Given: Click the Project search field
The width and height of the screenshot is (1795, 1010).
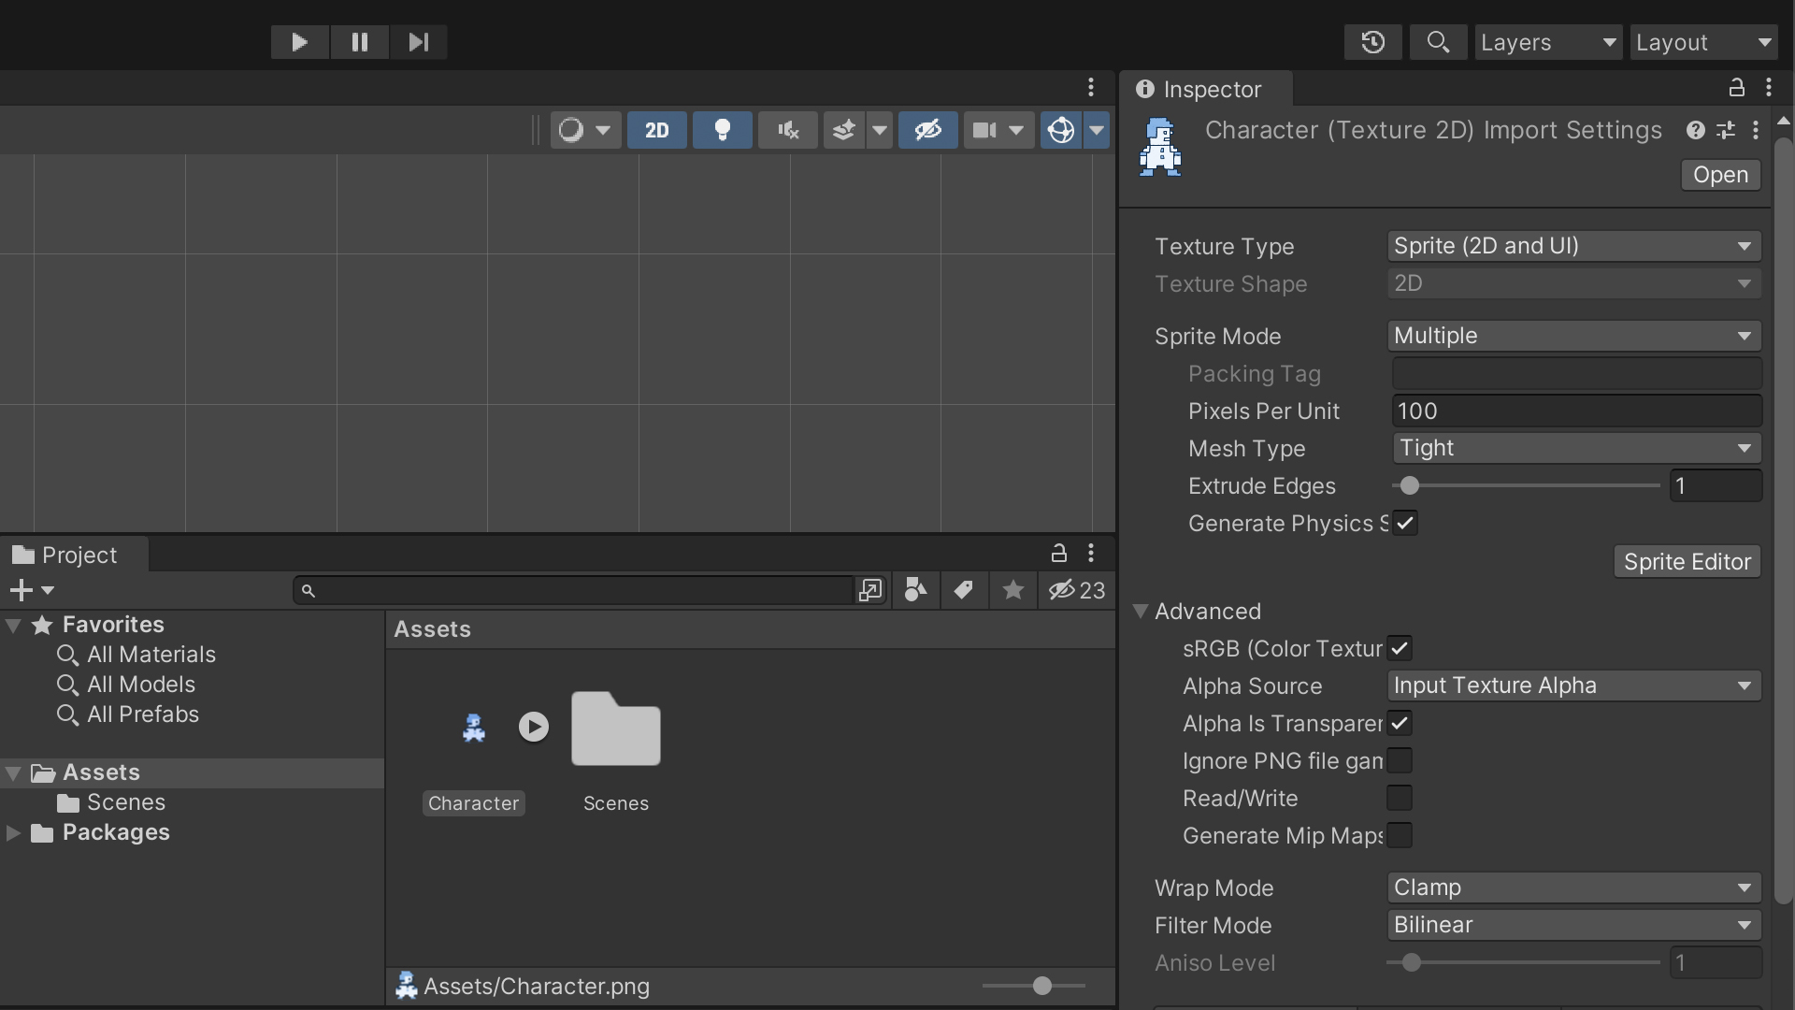Looking at the screenshot, I should click(574, 590).
